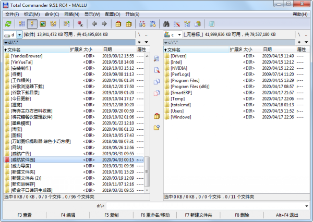
Task: Open the 命令(C) menu
Action: (x=52, y=15)
